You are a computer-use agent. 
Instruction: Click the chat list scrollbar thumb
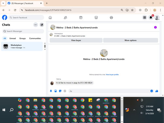click(x=45, y=46)
